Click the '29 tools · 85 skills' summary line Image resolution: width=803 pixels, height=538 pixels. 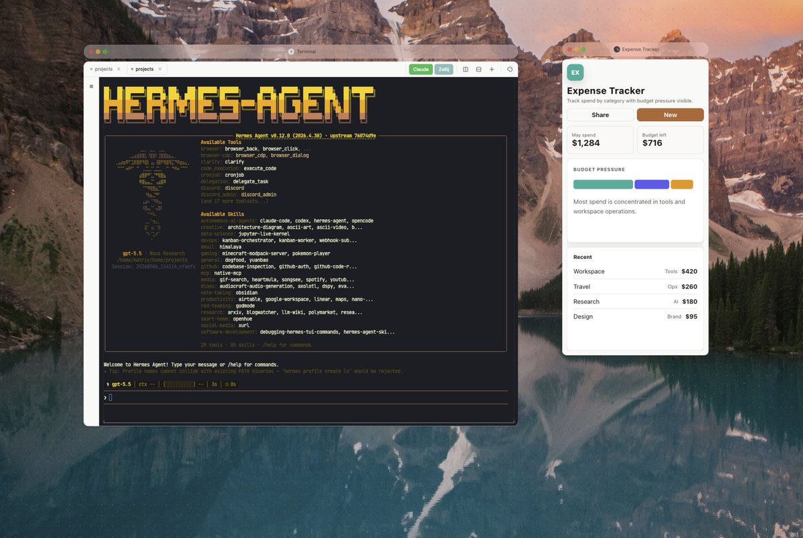click(x=256, y=345)
